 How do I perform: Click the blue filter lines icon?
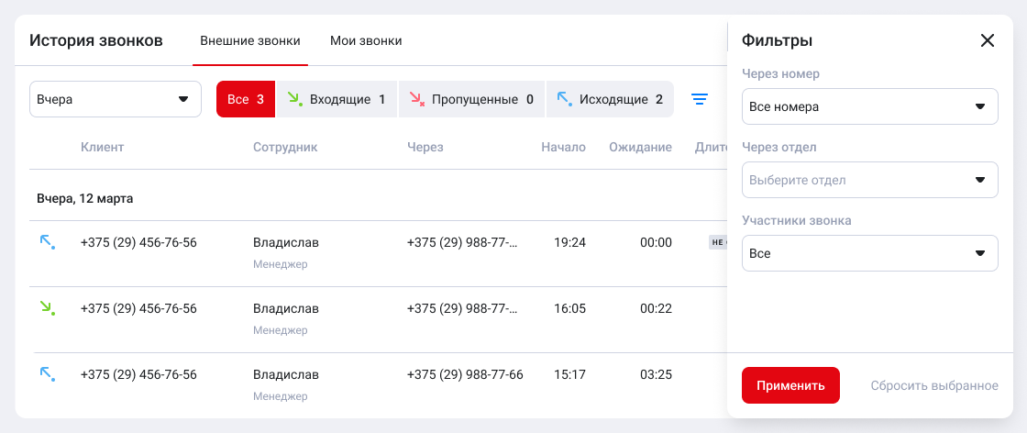point(700,99)
